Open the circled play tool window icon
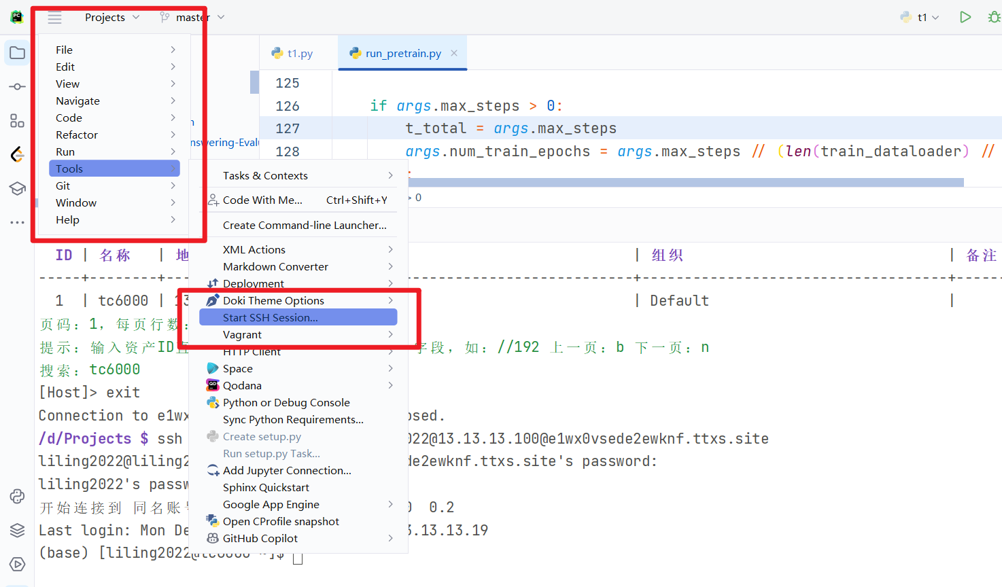 click(x=17, y=564)
